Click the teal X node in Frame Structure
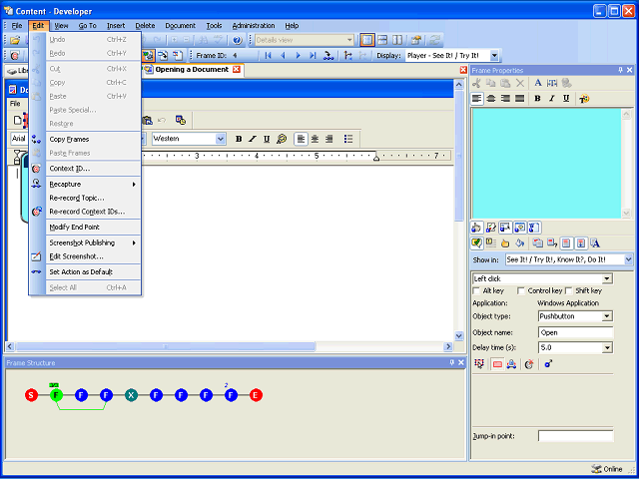This screenshot has width=639, height=479. (x=131, y=395)
